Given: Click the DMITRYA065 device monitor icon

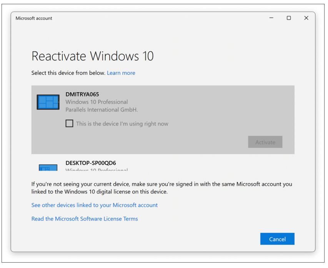Looking at the screenshot, I should coord(48,102).
